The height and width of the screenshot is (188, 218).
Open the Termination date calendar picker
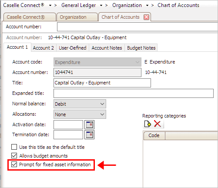pos(90,134)
